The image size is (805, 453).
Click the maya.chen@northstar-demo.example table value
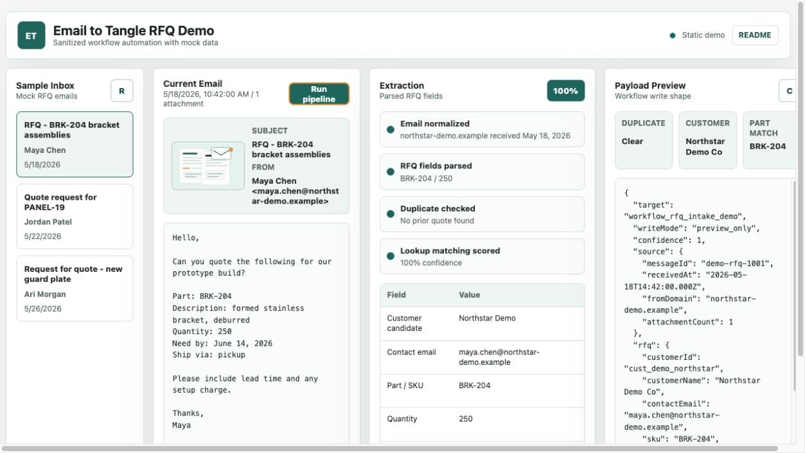tap(499, 357)
